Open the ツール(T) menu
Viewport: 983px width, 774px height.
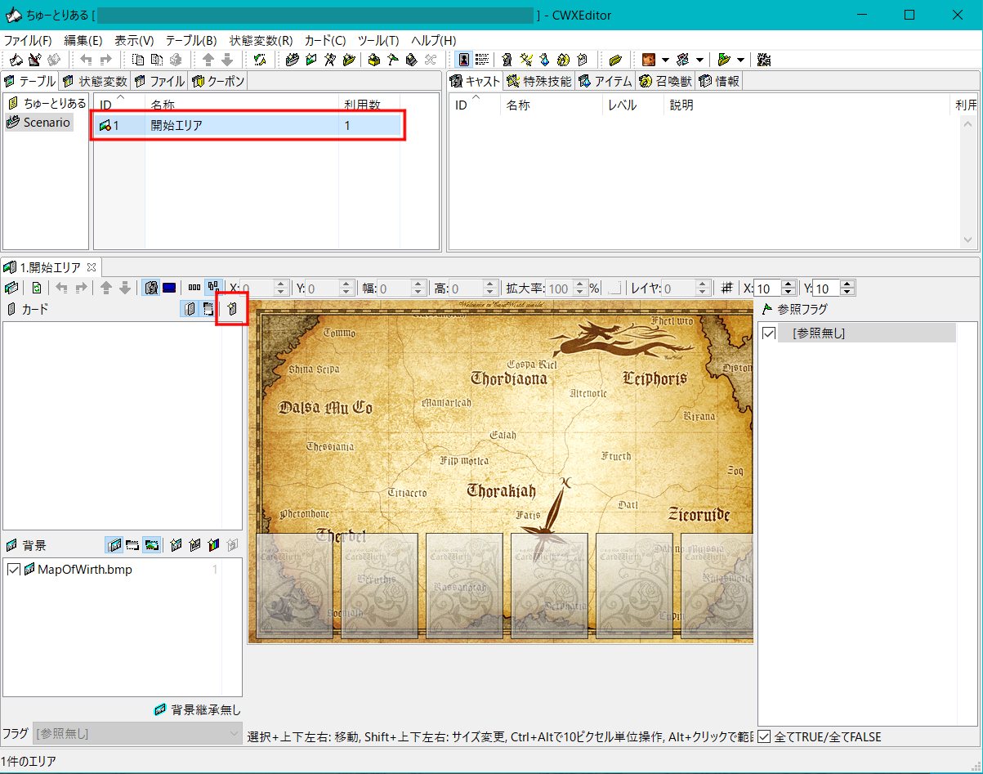pos(378,40)
